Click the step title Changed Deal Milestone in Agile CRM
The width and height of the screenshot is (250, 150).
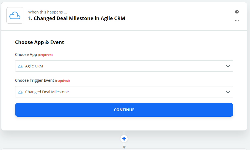[x=77, y=19]
